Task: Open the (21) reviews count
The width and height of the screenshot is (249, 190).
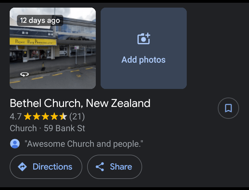Action: 77,116
